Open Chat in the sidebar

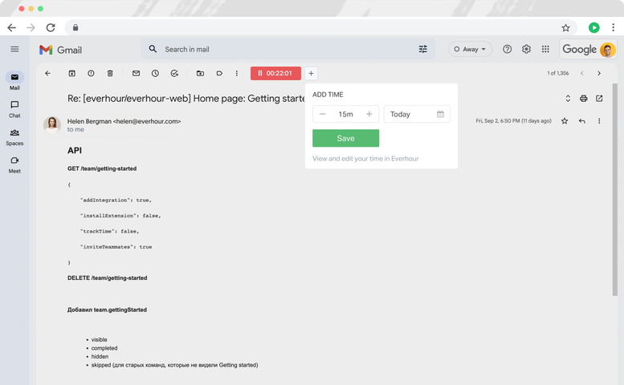(14, 109)
